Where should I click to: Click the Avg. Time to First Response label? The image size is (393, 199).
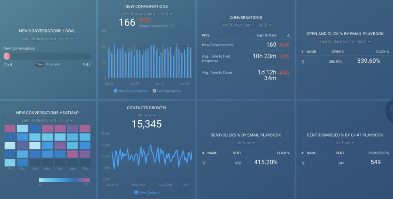pos(216,58)
